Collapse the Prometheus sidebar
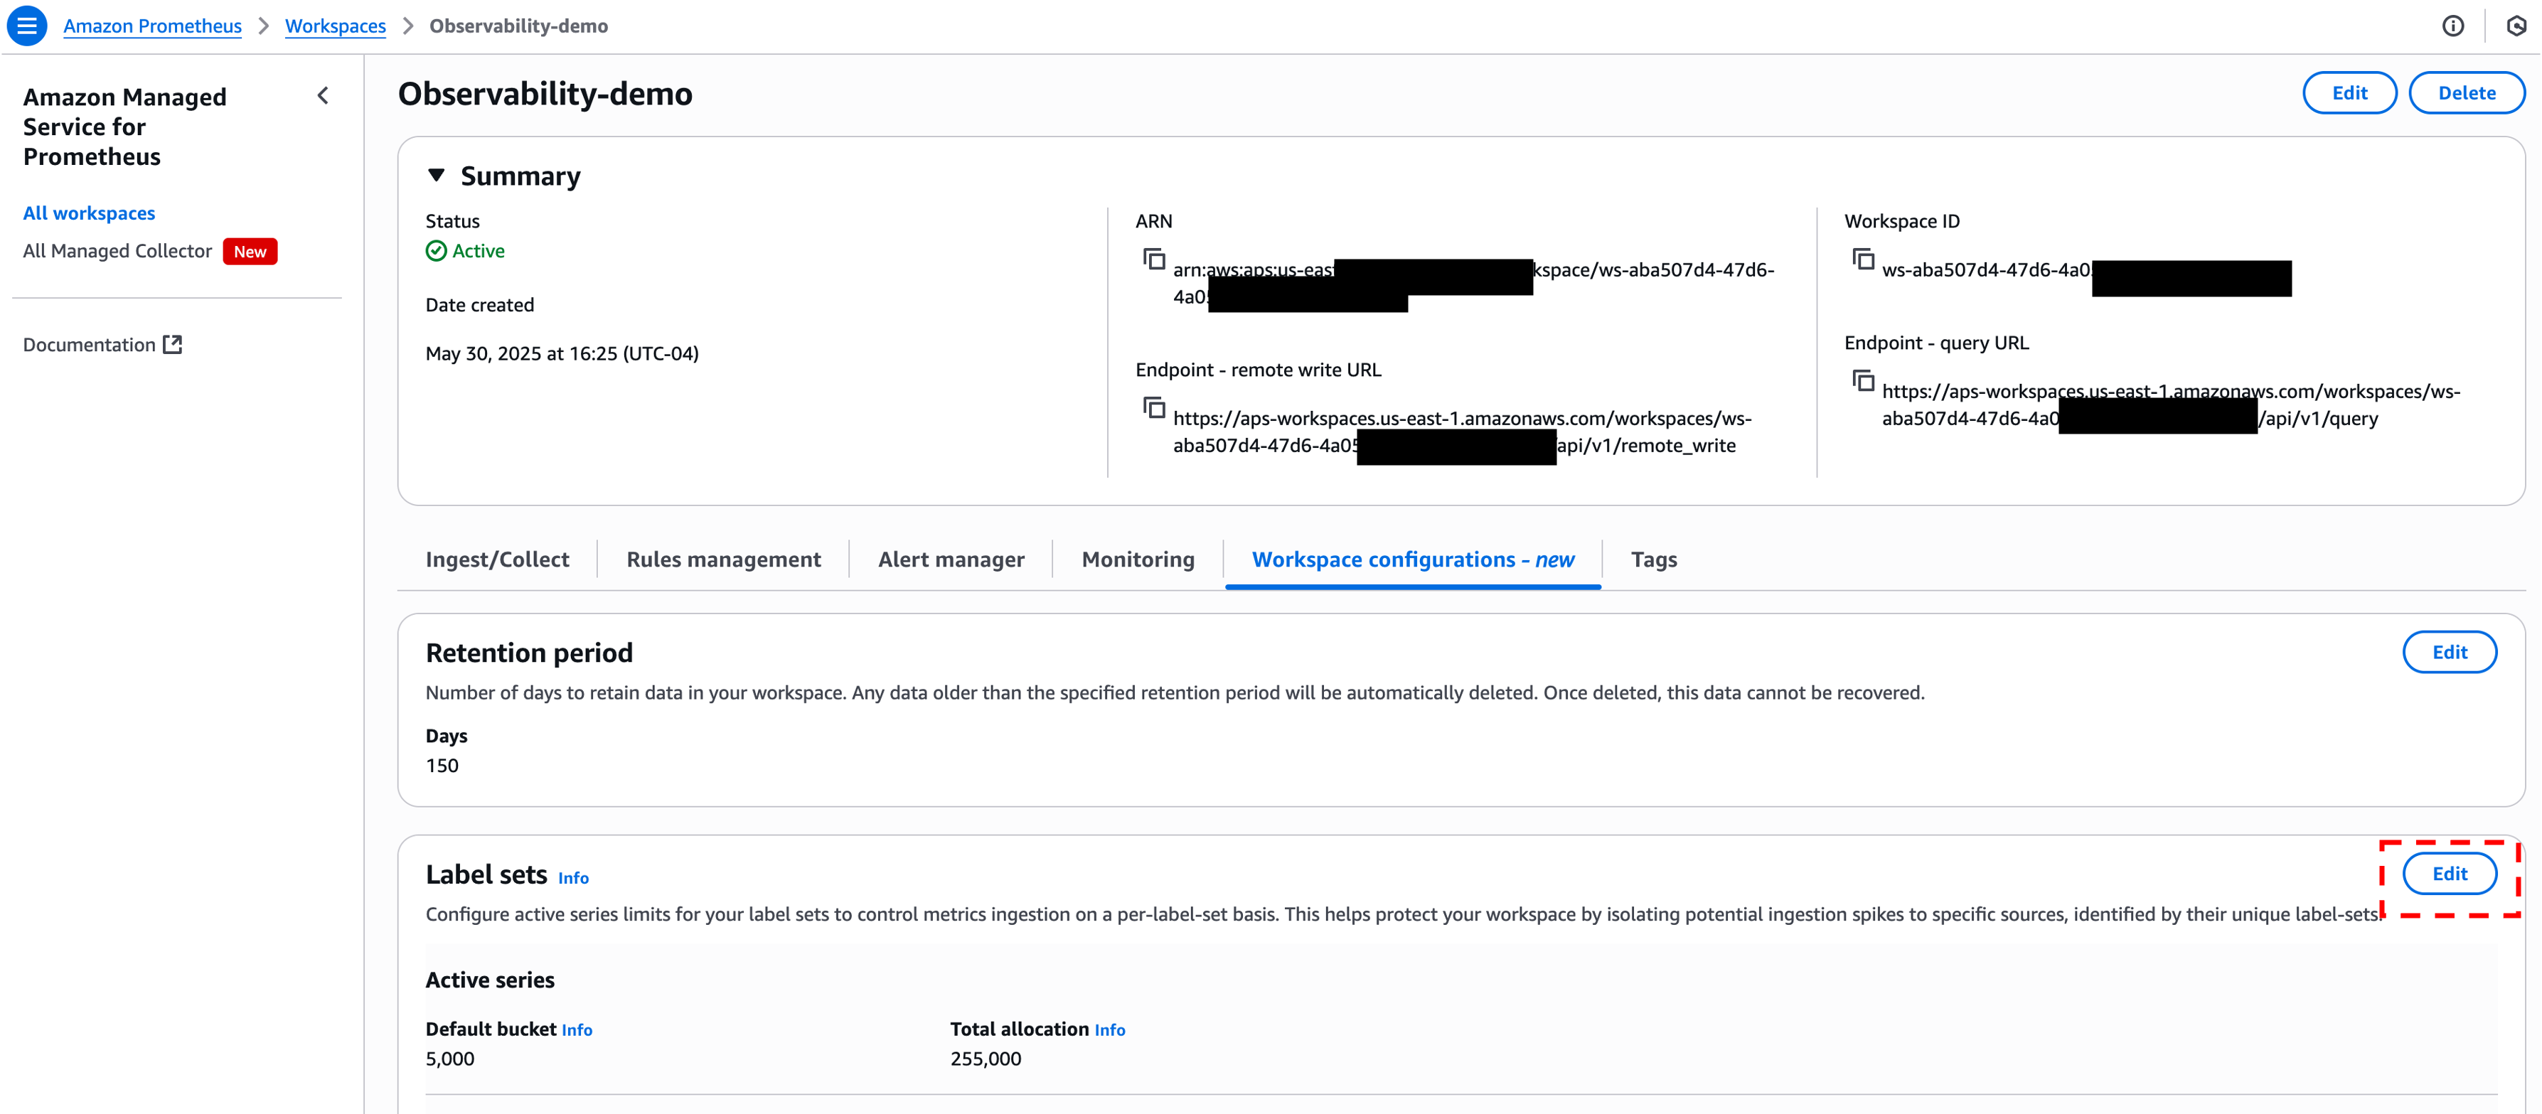This screenshot has width=2542, height=1114. click(323, 96)
